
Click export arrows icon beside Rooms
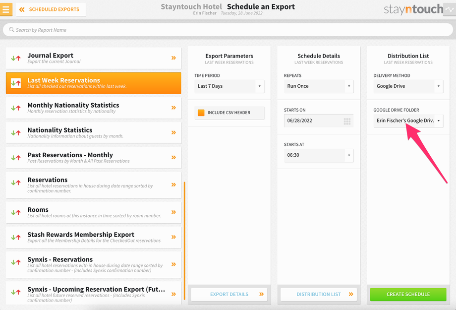point(16,212)
